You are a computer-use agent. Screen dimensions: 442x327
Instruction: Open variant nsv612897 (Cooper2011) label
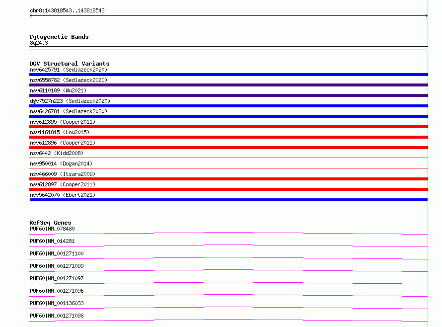point(63,184)
